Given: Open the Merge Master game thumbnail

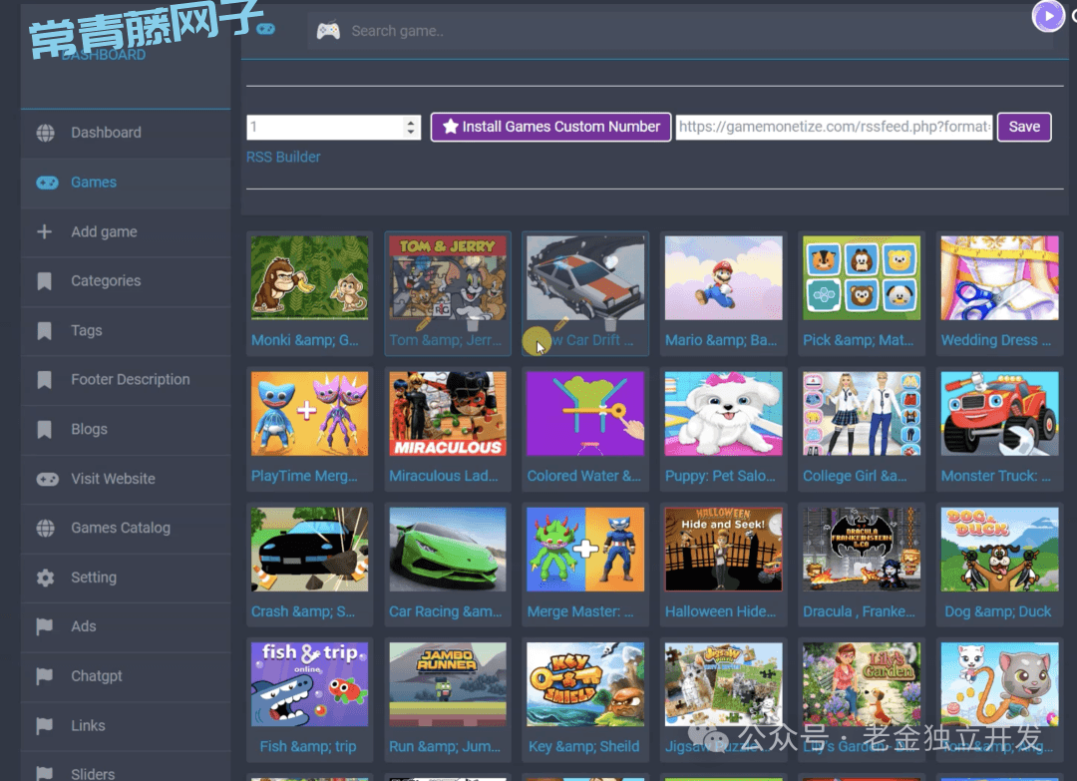Looking at the screenshot, I should coord(586,550).
